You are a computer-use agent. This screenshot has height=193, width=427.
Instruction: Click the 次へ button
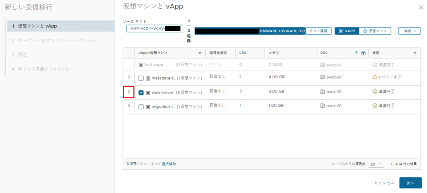(x=411, y=183)
